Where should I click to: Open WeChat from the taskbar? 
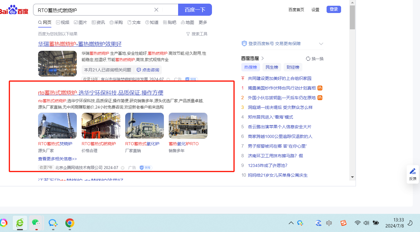(36, 223)
